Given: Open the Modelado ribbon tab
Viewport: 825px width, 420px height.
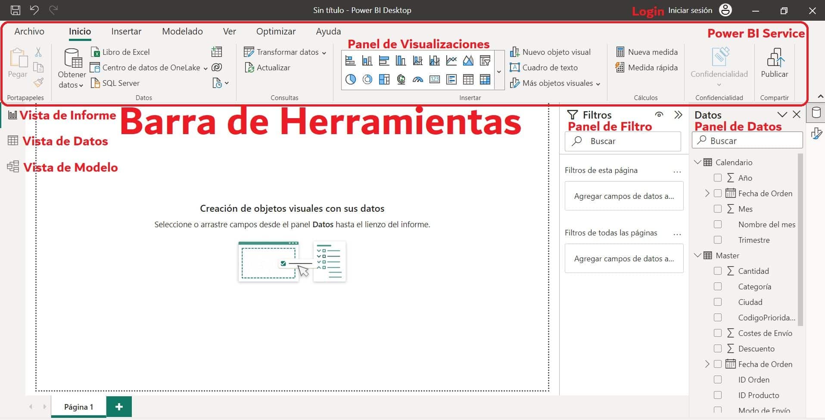Looking at the screenshot, I should [x=182, y=31].
